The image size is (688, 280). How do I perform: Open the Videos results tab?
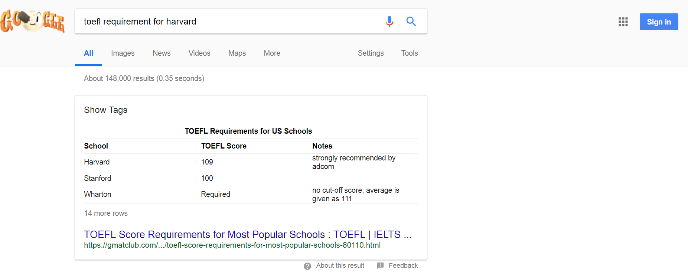point(199,53)
